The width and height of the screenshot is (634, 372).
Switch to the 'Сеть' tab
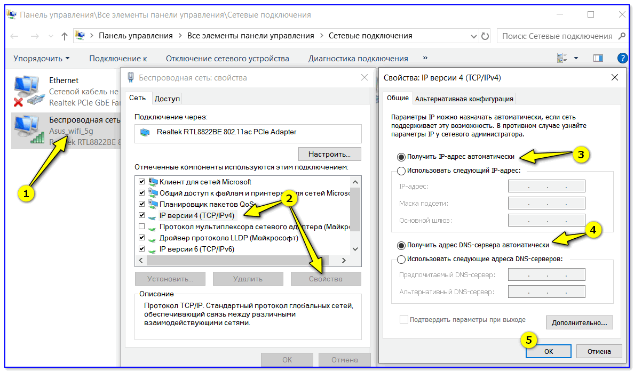click(138, 98)
